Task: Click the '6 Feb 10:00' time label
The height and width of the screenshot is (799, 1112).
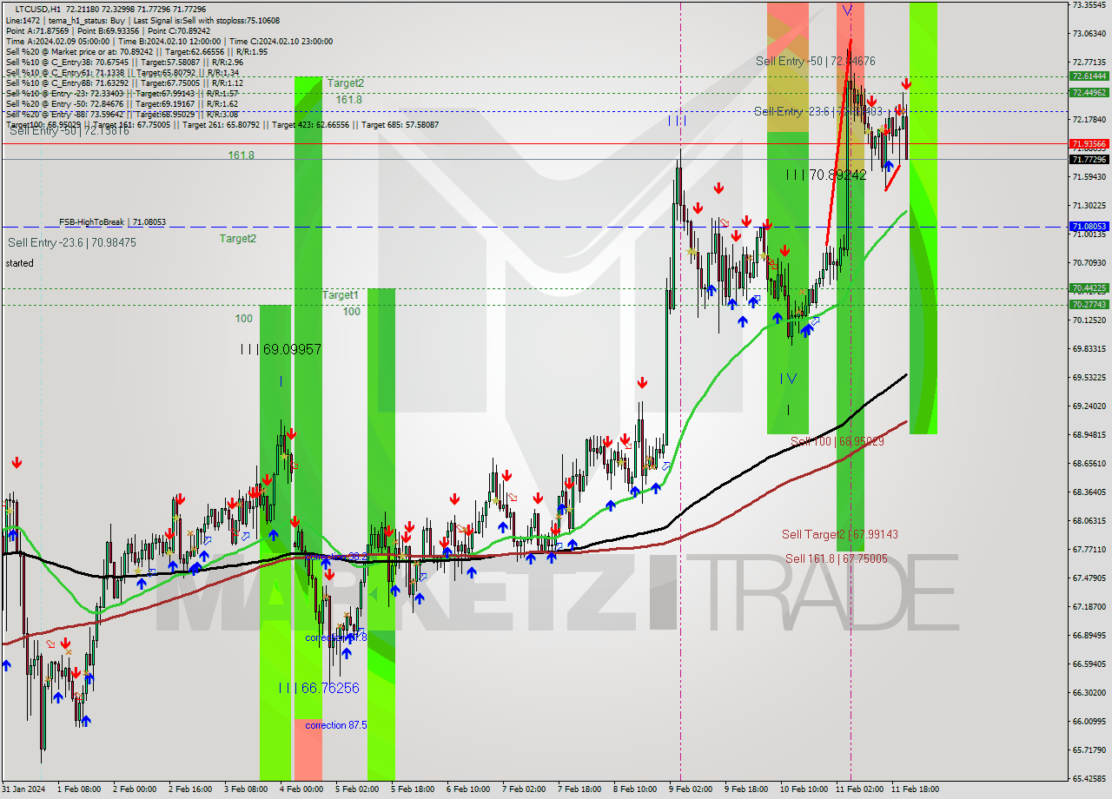Action: point(468,790)
